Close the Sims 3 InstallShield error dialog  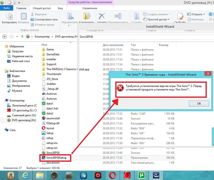tap(208, 74)
